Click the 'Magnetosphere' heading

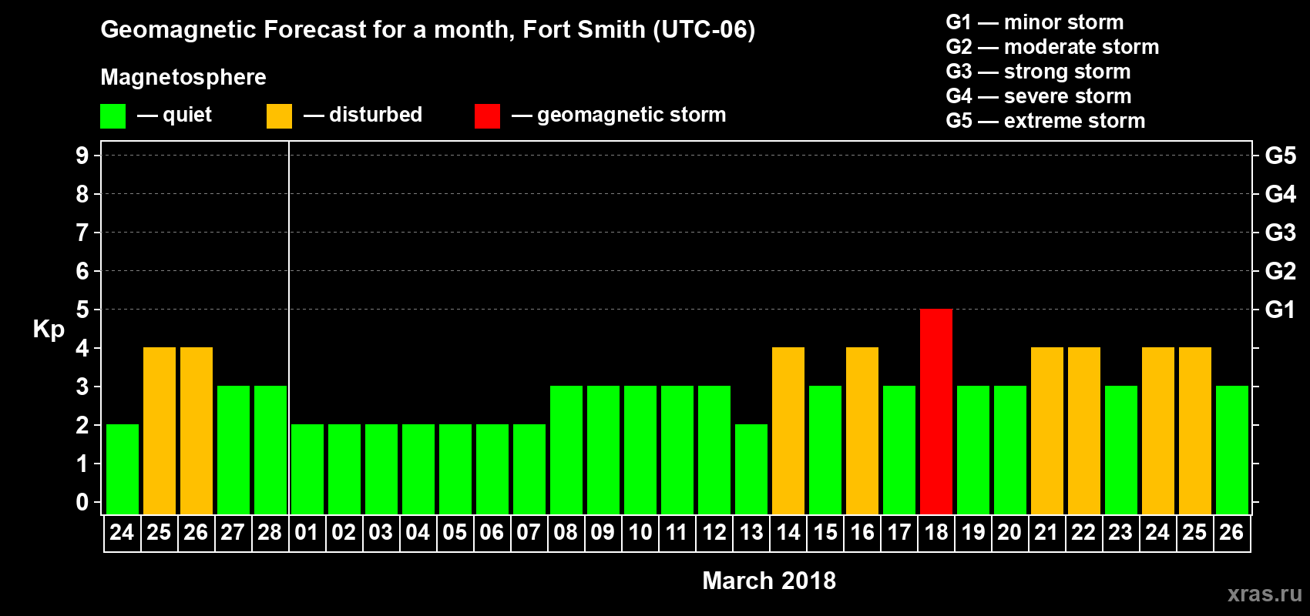(x=183, y=77)
